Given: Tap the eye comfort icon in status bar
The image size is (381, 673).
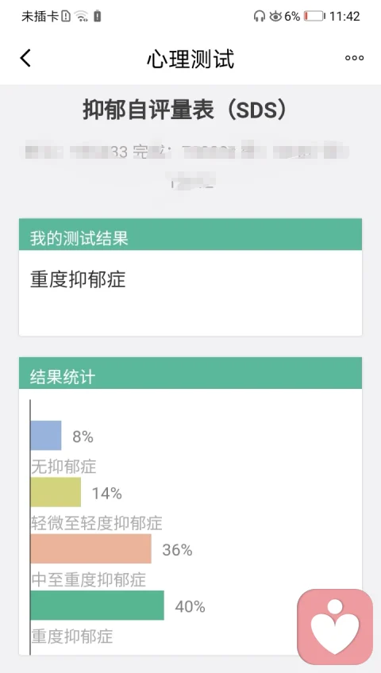Looking at the screenshot, I should tap(275, 17).
